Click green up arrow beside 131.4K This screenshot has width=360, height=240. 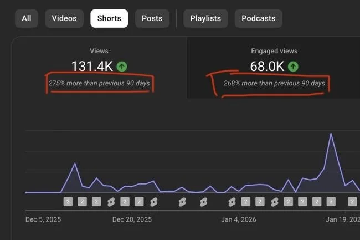click(x=122, y=67)
